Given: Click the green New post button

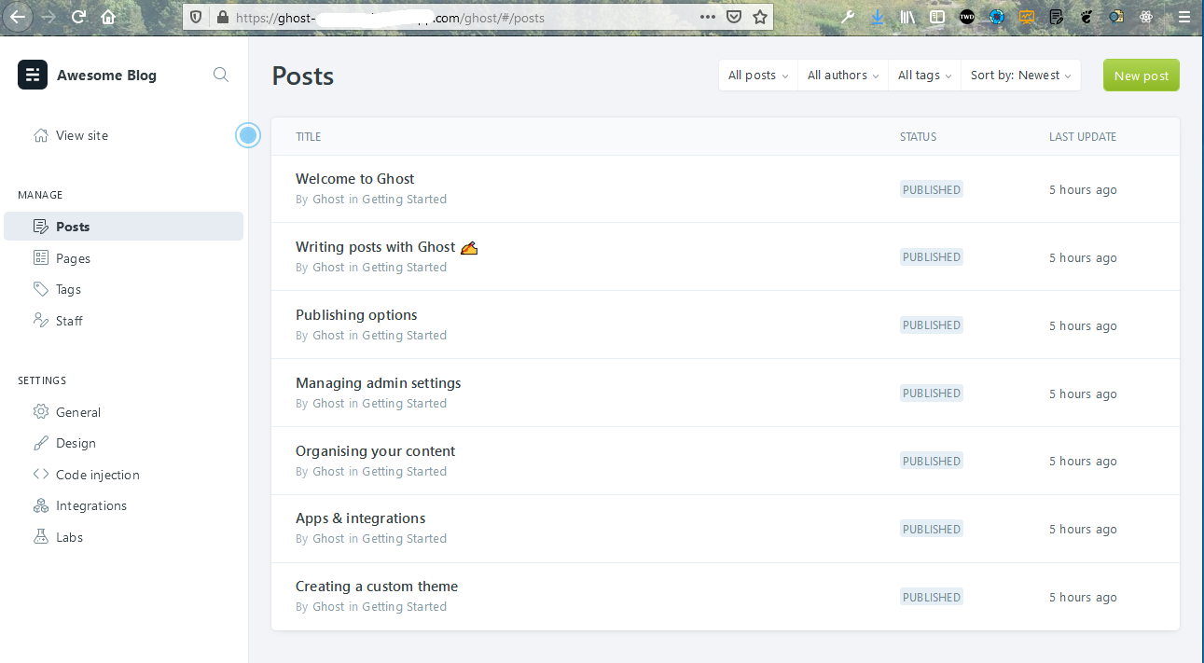Looking at the screenshot, I should (1141, 76).
